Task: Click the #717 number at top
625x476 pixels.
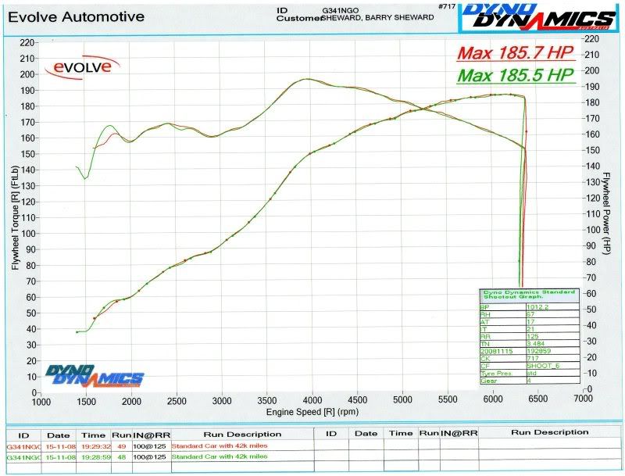Action: point(446,6)
